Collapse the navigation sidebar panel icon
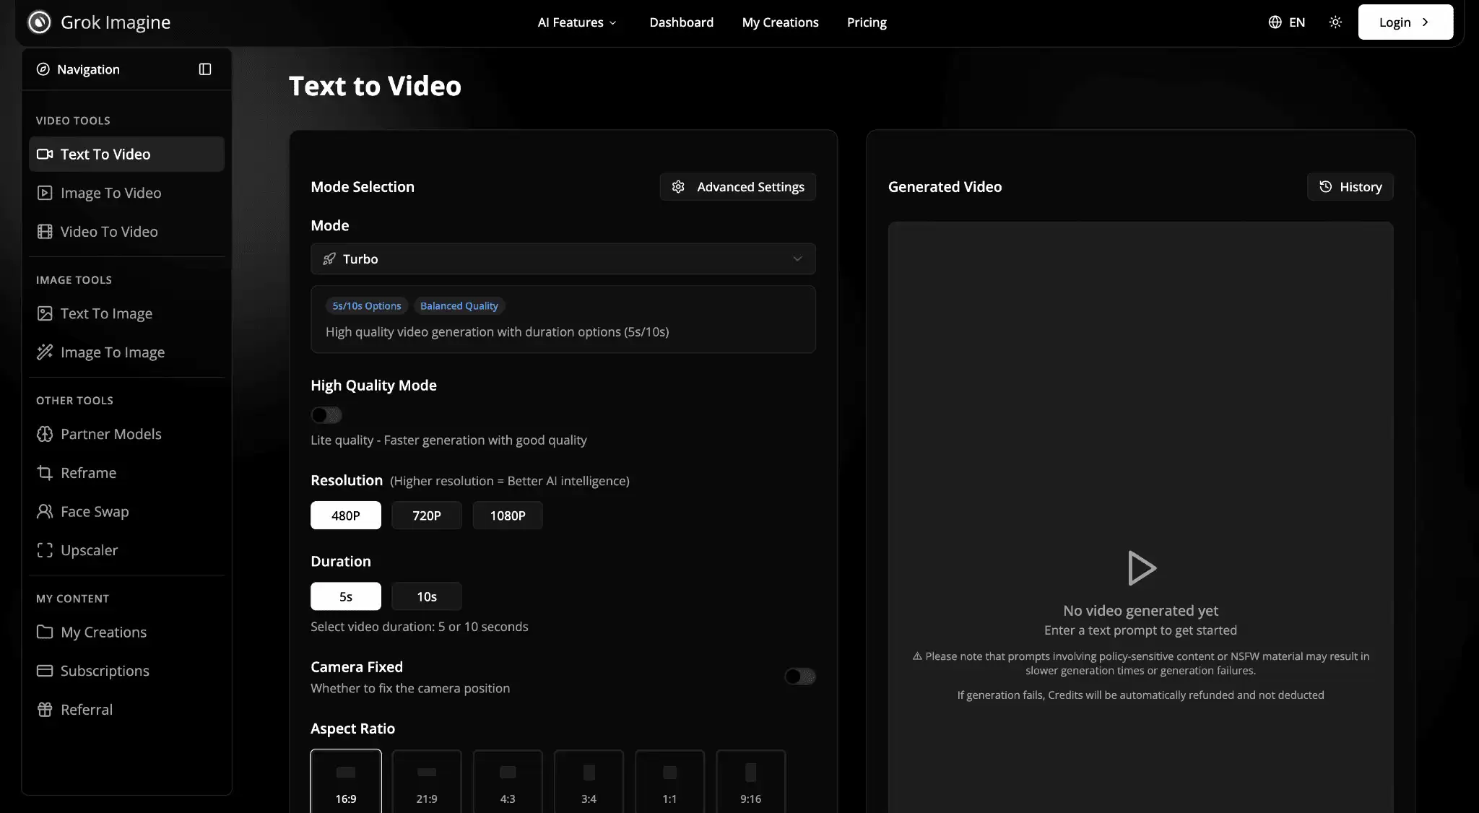Screen dimensions: 1479x813 (x=205, y=69)
